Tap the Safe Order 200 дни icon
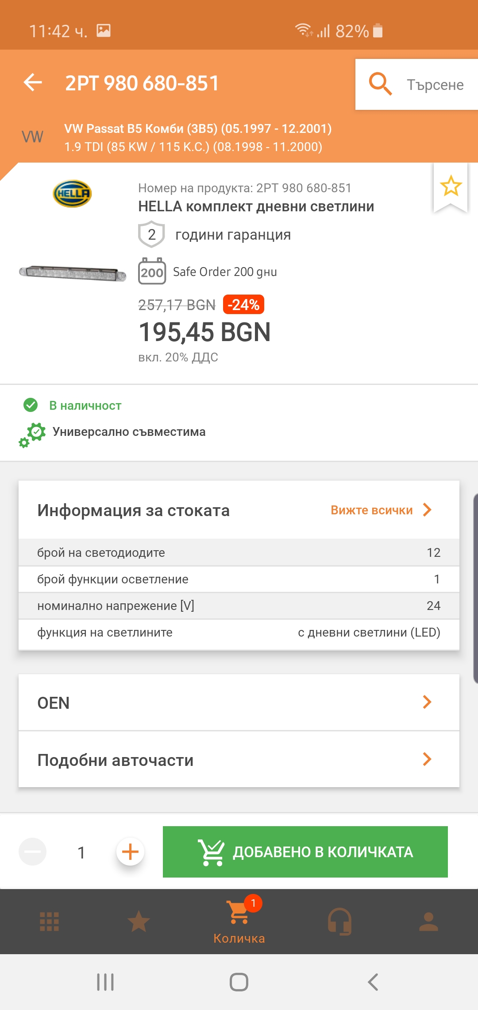 (x=152, y=271)
